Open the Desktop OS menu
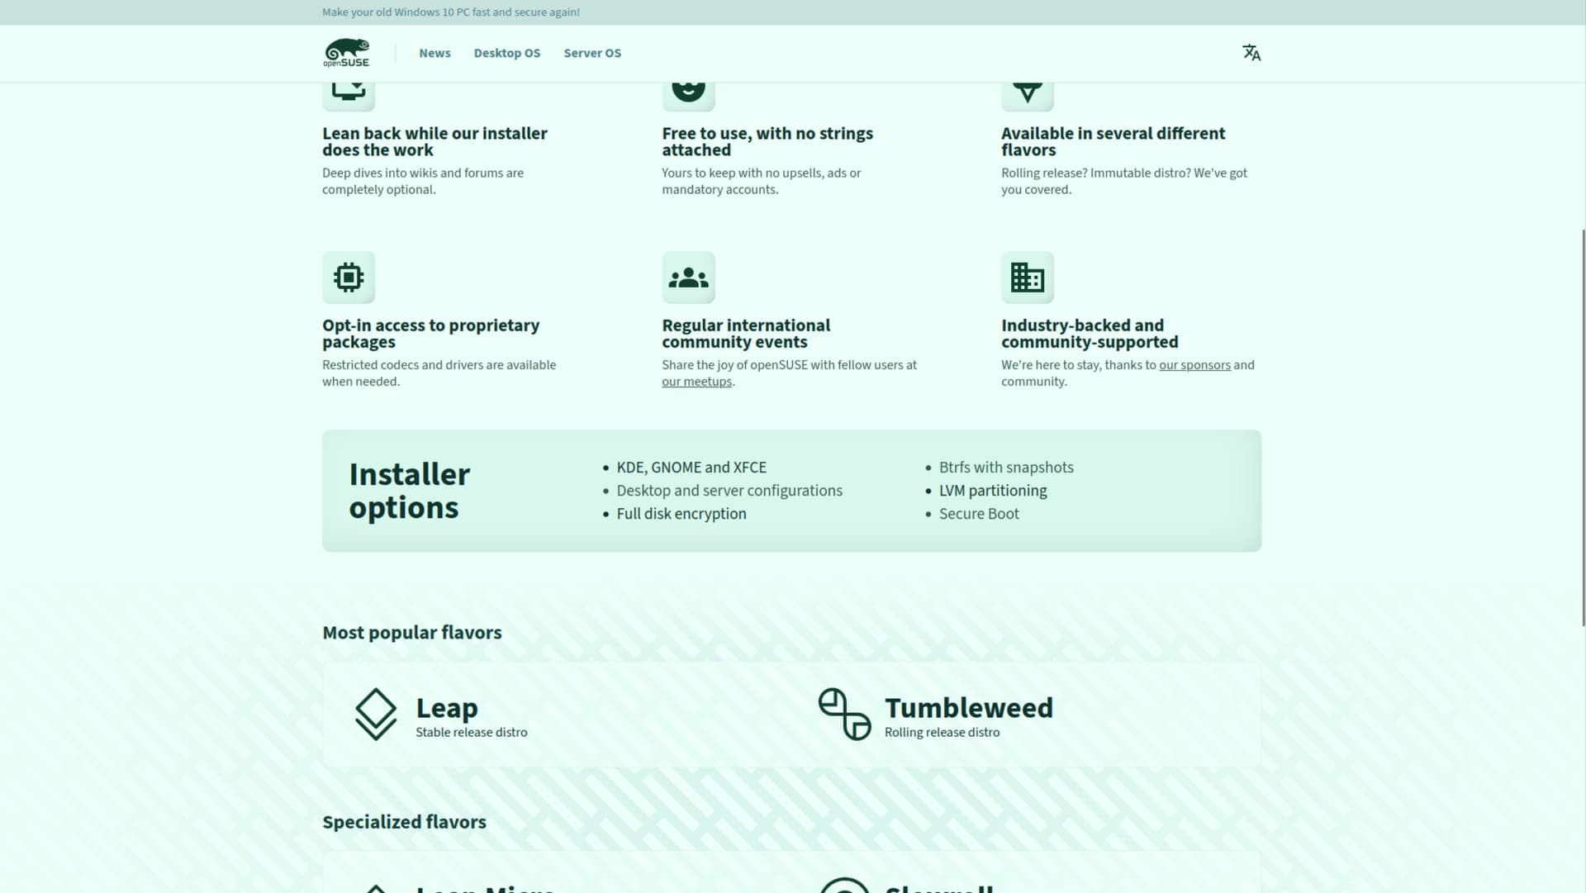Screen dimensions: 1586x893 (507, 53)
